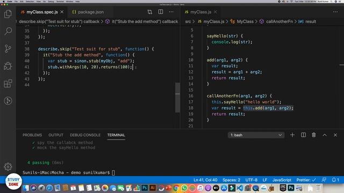The width and height of the screenshot is (344, 193).
Task: Open WhatsApp from the dock
Action: pyautogui.click(x=184, y=188)
